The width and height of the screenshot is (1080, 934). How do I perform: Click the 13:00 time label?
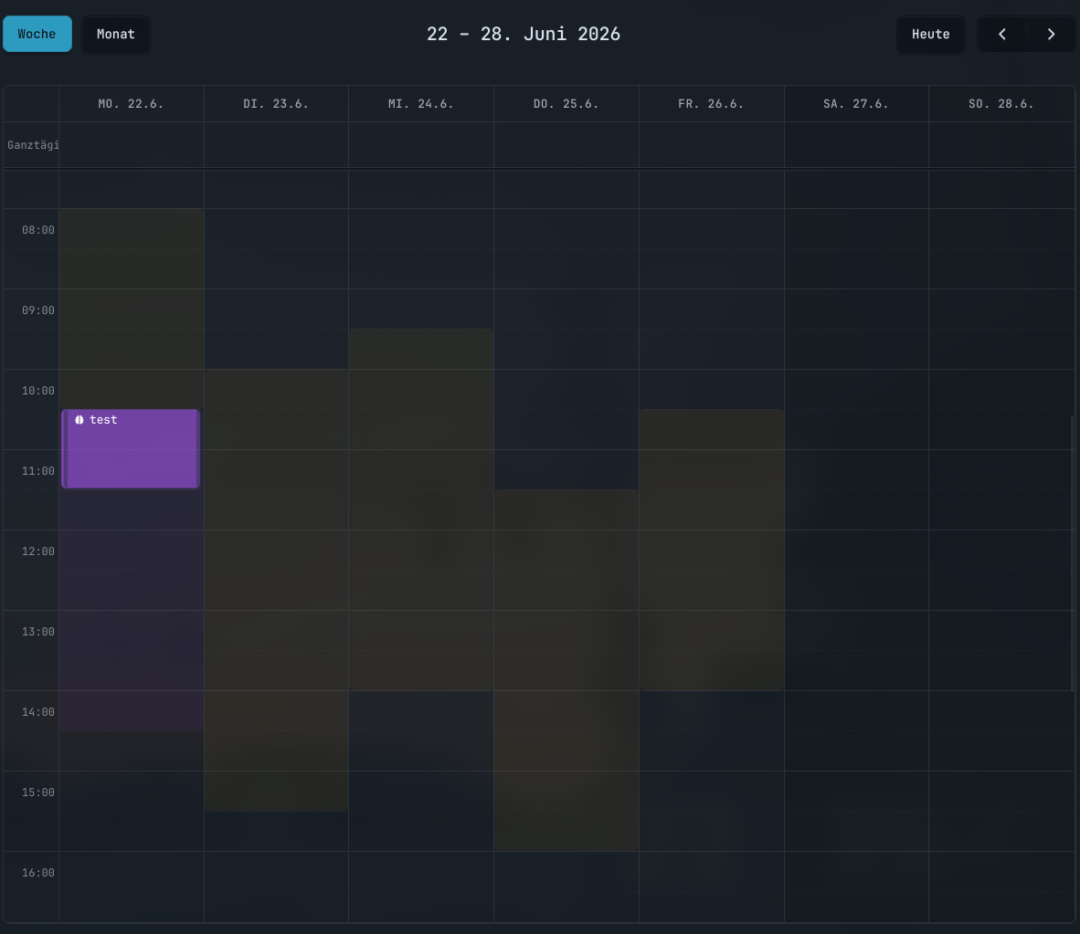pos(37,632)
